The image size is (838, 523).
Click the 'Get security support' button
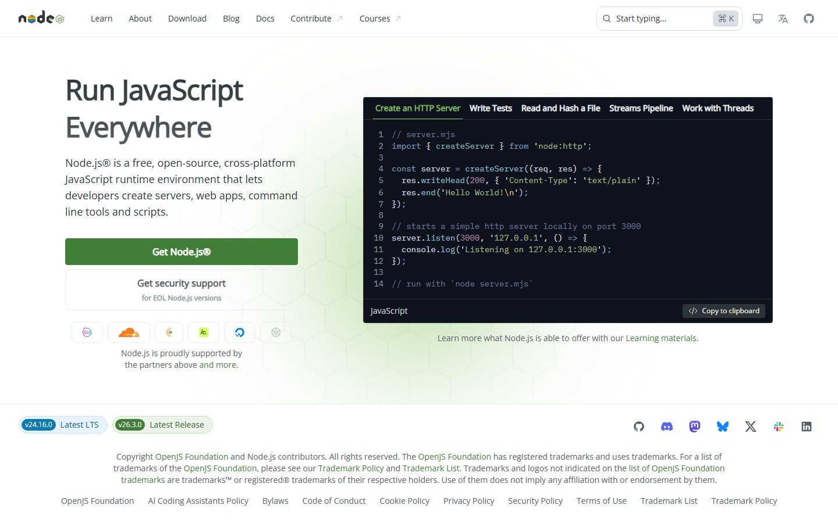(182, 290)
